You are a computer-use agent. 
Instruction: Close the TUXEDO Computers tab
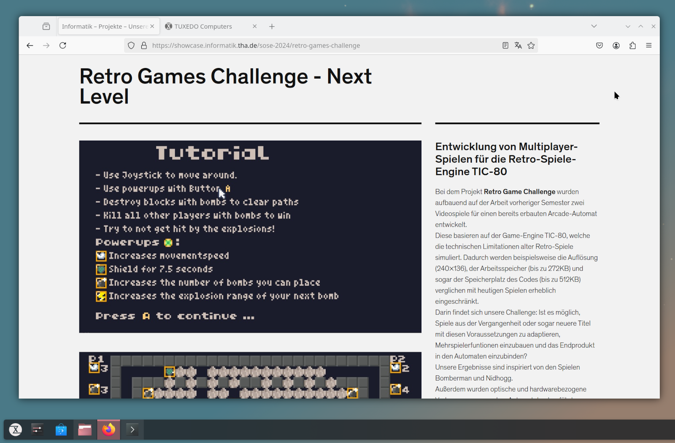click(255, 26)
